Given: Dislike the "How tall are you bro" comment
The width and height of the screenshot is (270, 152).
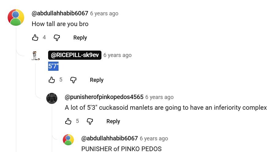Looking at the screenshot, I should click(x=57, y=37).
